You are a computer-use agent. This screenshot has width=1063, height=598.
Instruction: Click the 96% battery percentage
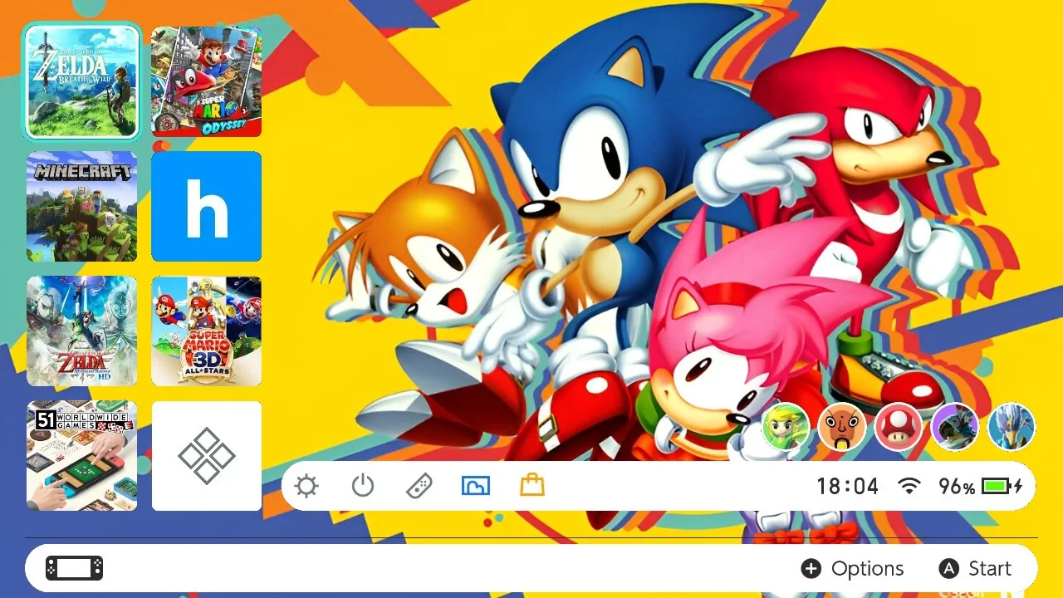tap(957, 486)
